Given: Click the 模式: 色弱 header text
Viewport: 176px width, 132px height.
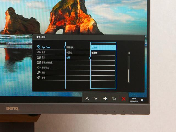Looking at the screenshot, I should click(41, 37).
